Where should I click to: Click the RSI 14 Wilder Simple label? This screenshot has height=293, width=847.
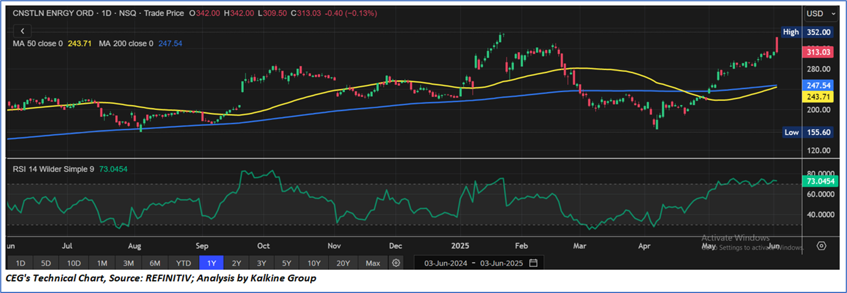[x=53, y=169]
